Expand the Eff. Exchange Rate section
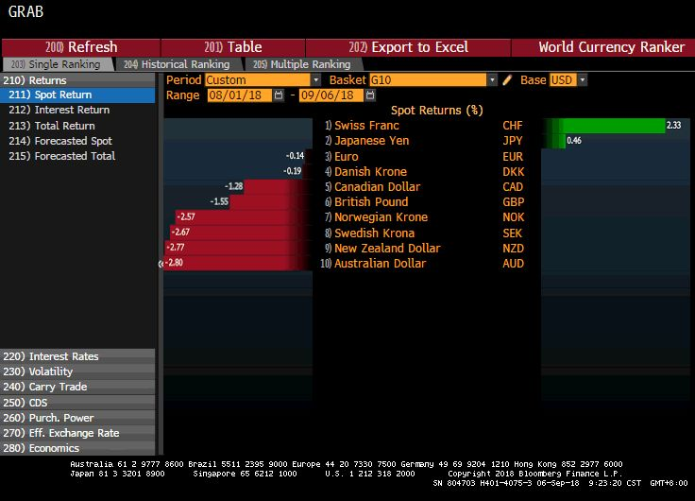 coord(77,433)
